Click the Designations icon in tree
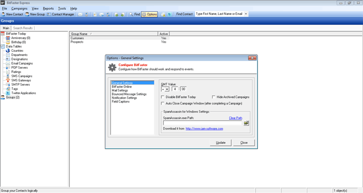This screenshot has height=193, width=363. click(x=8, y=59)
